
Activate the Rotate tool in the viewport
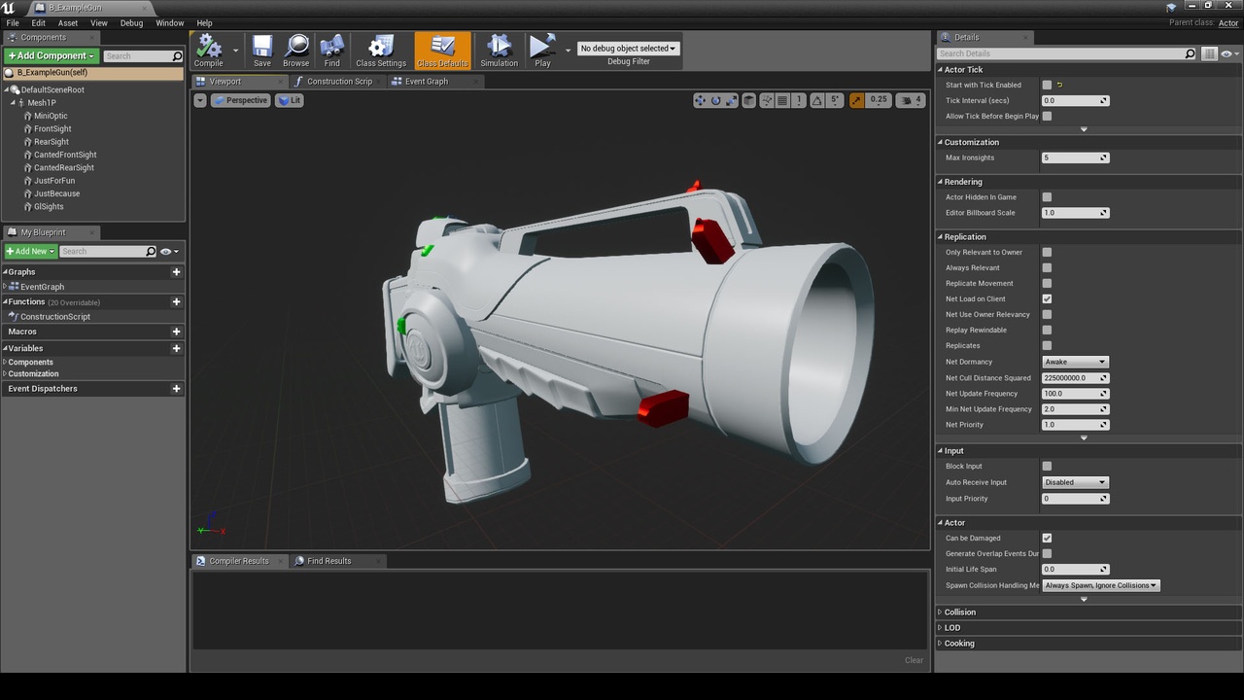[x=716, y=100]
